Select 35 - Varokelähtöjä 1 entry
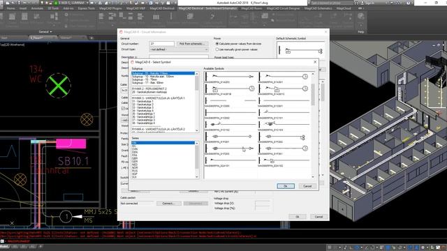 tap(143, 114)
